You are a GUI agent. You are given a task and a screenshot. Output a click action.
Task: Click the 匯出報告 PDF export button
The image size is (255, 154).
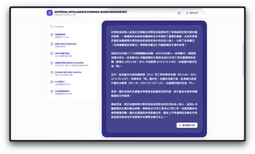tap(187, 125)
